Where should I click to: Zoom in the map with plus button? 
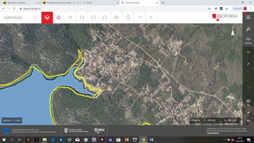point(248,112)
